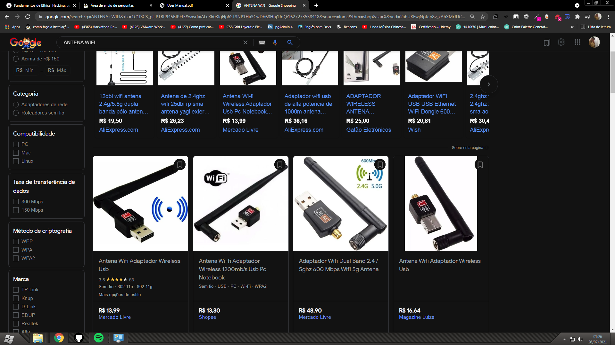Image resolution: width=615 pixels, height=345 pixels.
Task: Open File Explorer from the taskbar
Action: pyautogui.click(x=37, y=338)
